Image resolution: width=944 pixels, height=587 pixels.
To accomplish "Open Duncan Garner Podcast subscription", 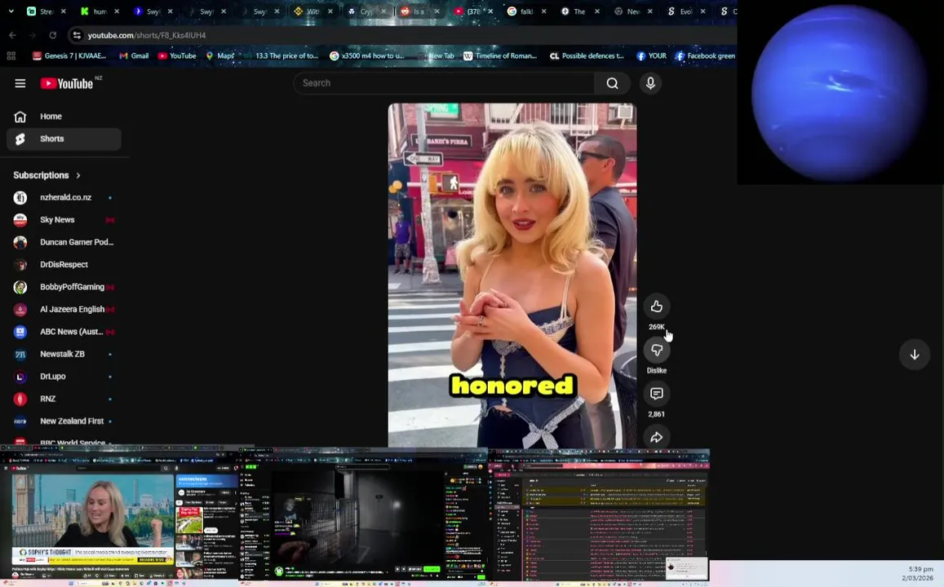I will pyautogui.click(x=64, y=242).
